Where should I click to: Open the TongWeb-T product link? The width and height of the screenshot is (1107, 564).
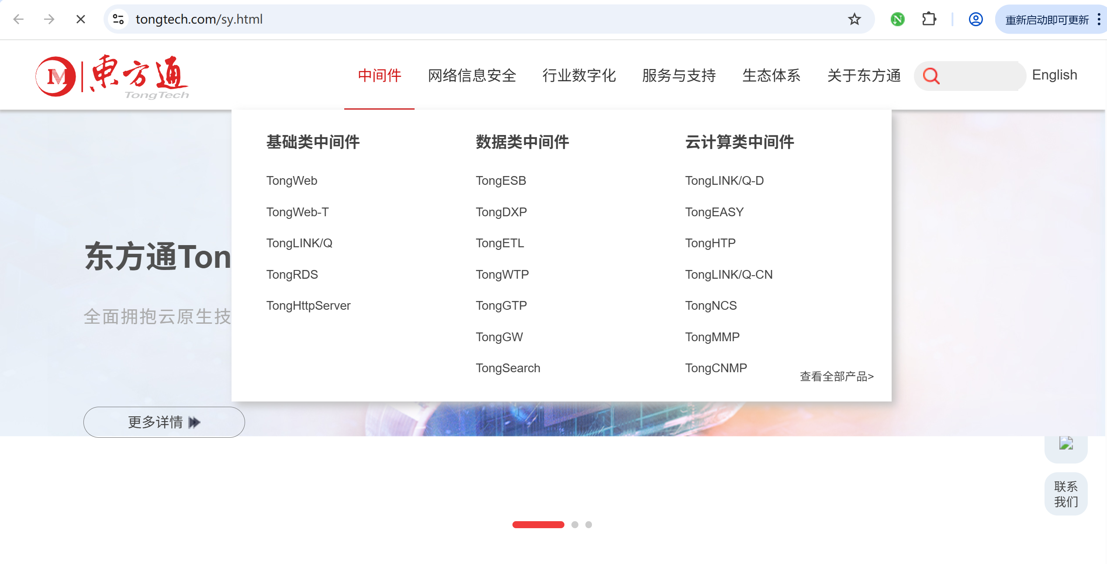click(298, 212)
